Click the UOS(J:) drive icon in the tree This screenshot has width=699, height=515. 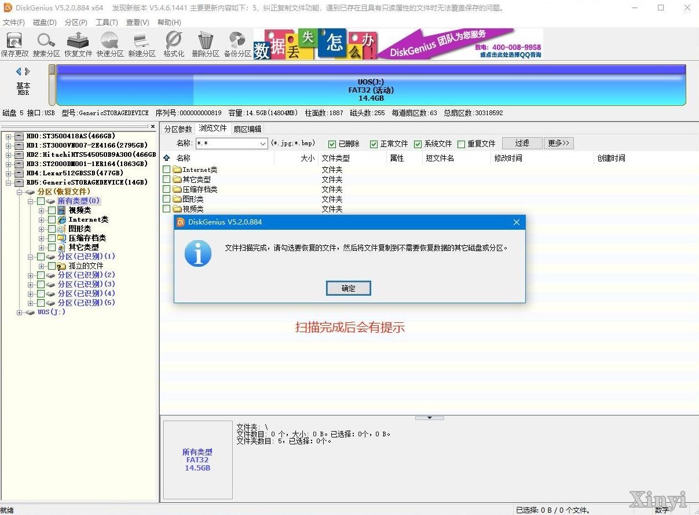(x=30, y=312)
